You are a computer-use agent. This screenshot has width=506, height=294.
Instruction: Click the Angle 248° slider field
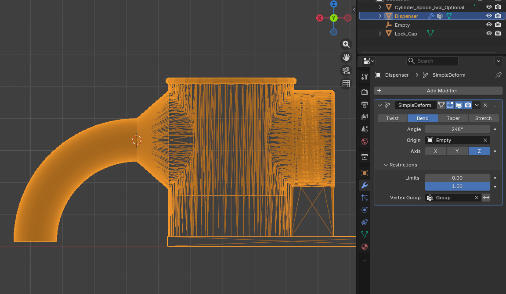point(457,129)
